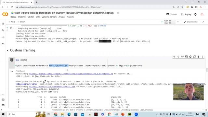Move cell down with the arrow icon
The height and width of the screenshot is (117, 208).
pos(178,57)
